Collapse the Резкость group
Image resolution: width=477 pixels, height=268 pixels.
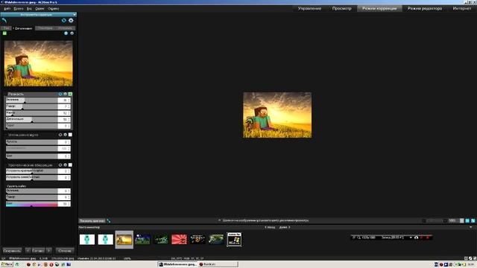click(x=6, y=95)
